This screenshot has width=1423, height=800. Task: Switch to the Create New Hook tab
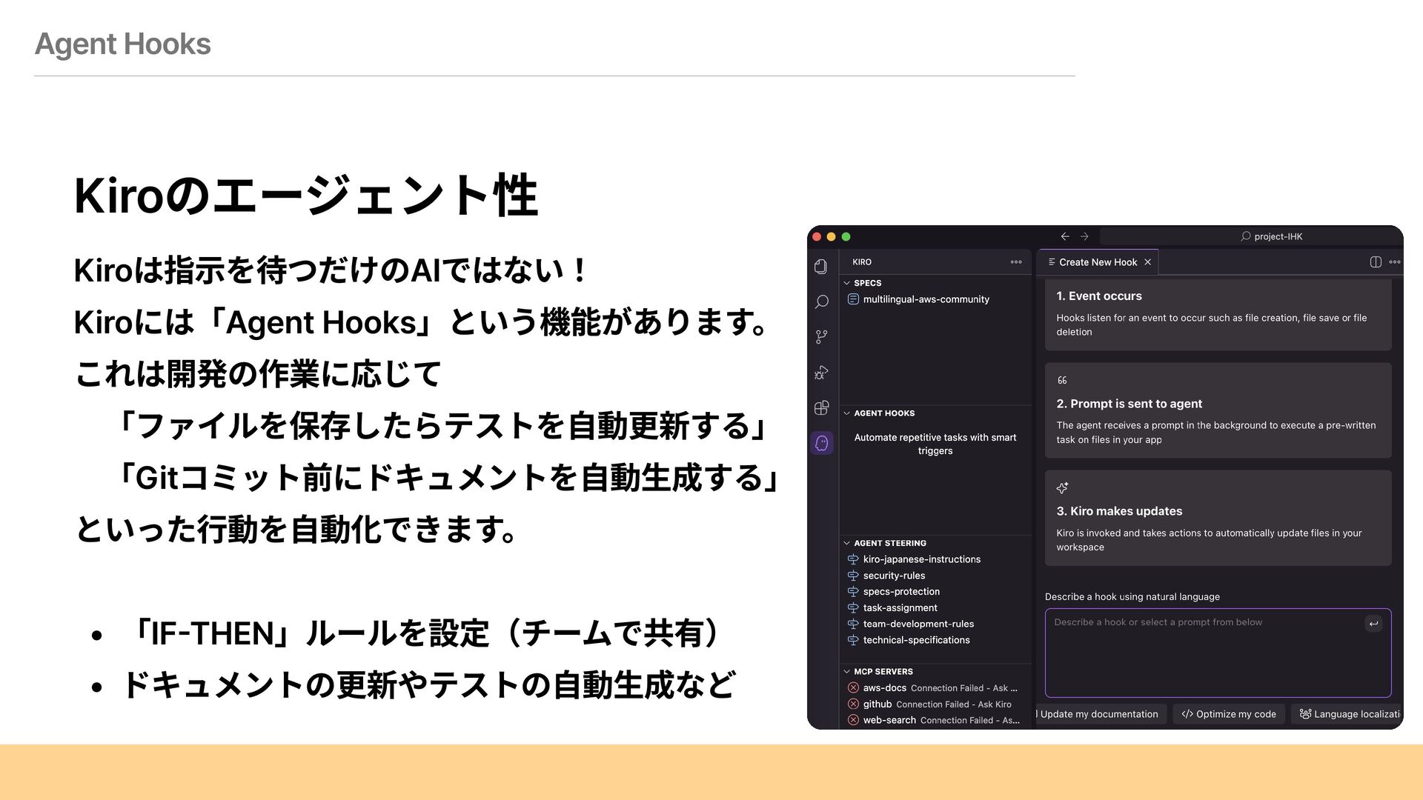point(1097,262)
